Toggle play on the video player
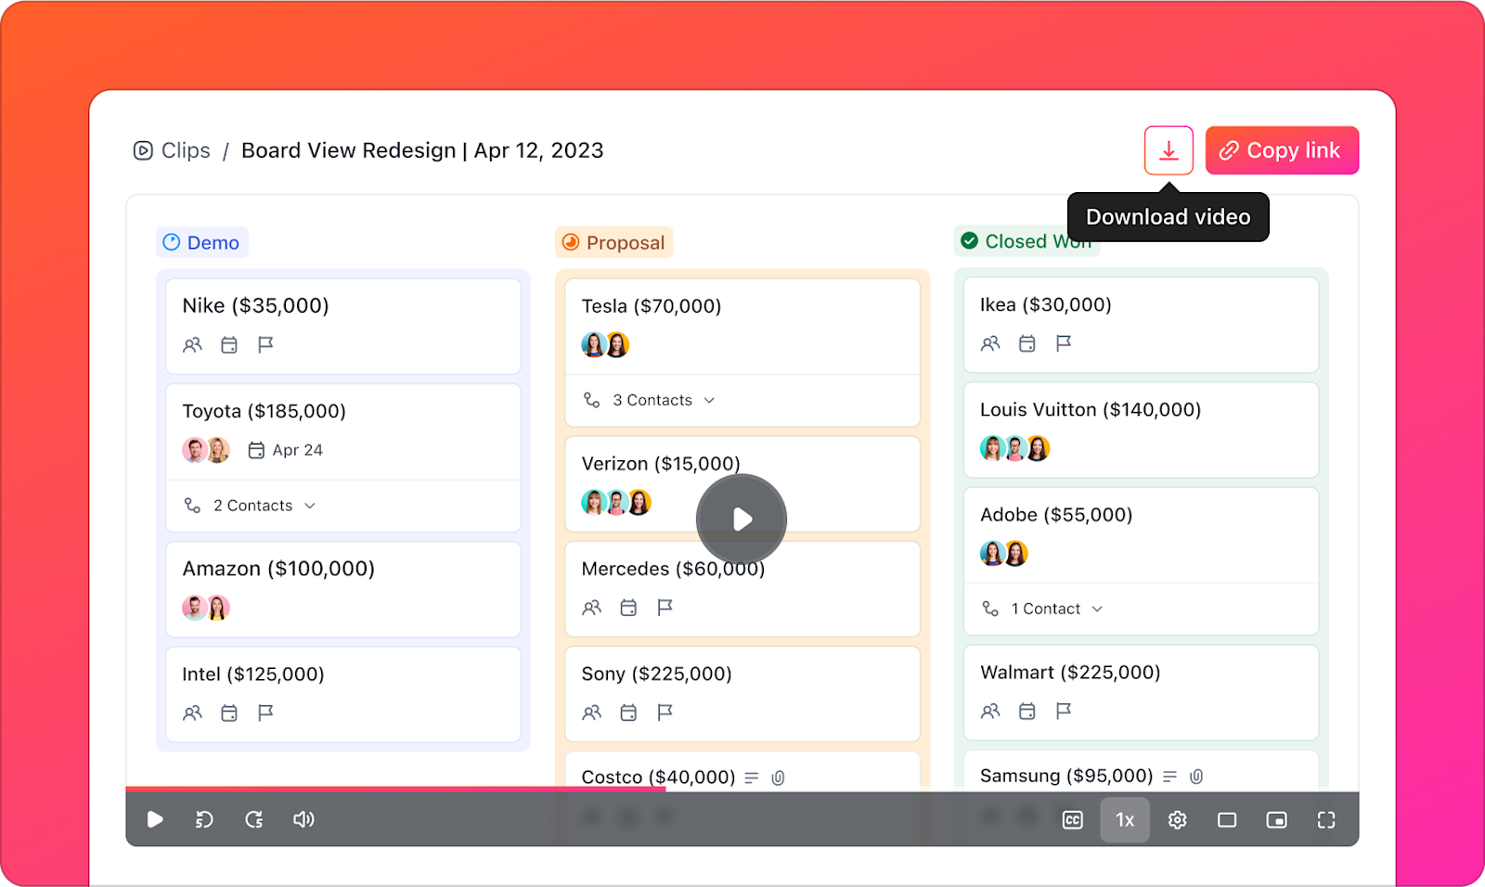The width and height of the screenshot is (1485, 887). click(x=155, y=819)
